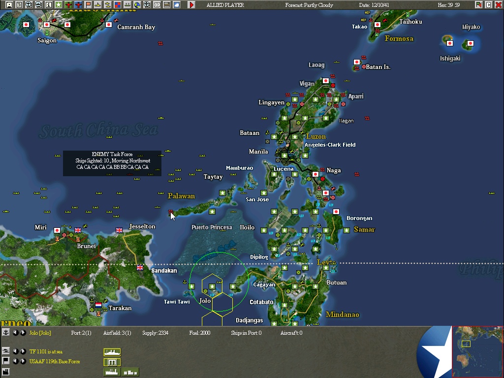Screen dimensions: 504x378
Task: Click the double yellow ships toolbar icon
Action: tap(108, 5)
